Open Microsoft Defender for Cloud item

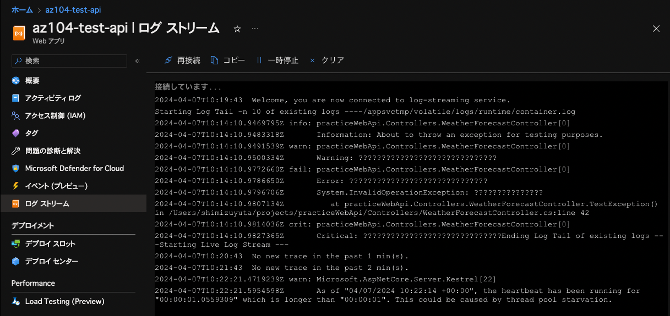pyautogui.click(x=73, y=168)
